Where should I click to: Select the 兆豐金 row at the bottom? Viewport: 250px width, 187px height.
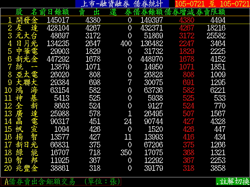click(27, 168)
